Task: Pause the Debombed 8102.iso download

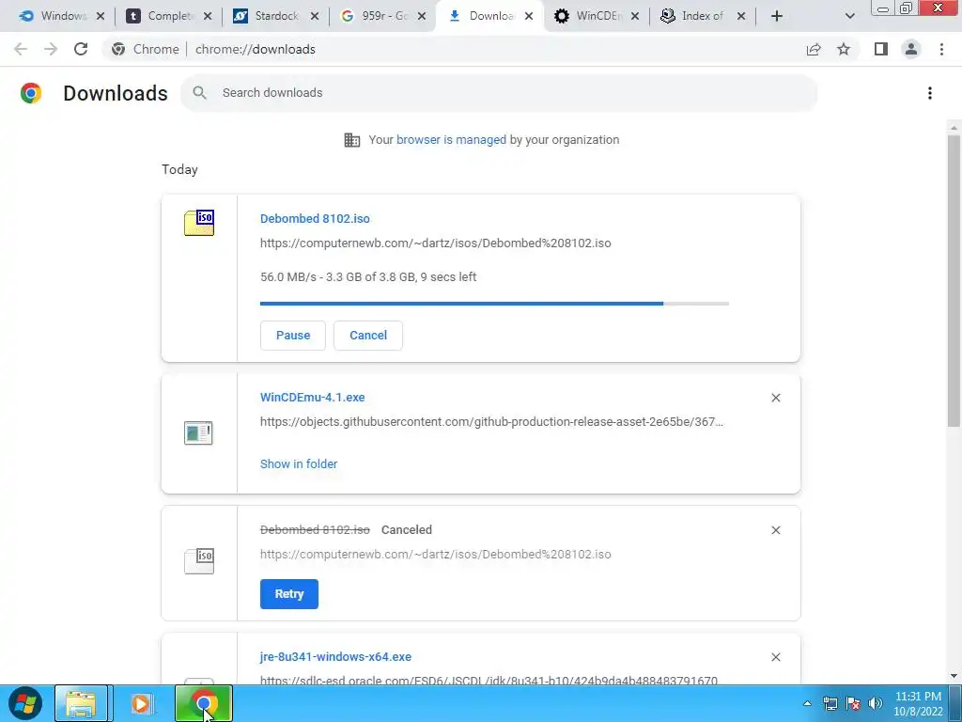Action: (x=293, y=336)
